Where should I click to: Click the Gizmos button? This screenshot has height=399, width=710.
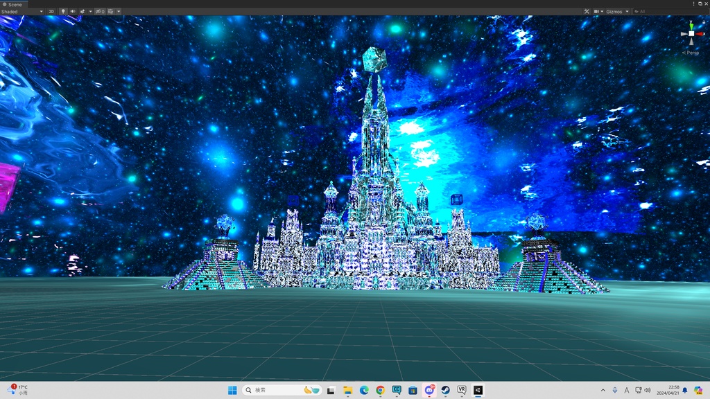(x=614, y=11)
